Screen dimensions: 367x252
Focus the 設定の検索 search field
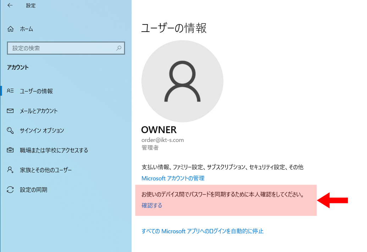(62, 48)
